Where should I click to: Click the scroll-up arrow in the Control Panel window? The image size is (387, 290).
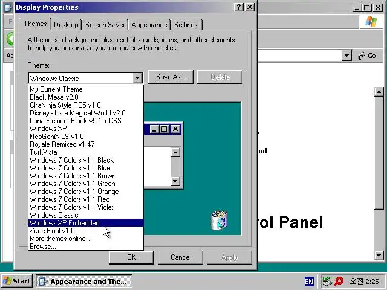pos(379,92)
